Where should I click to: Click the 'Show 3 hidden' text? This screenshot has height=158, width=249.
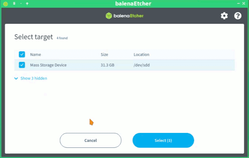(x=34, y=78)
